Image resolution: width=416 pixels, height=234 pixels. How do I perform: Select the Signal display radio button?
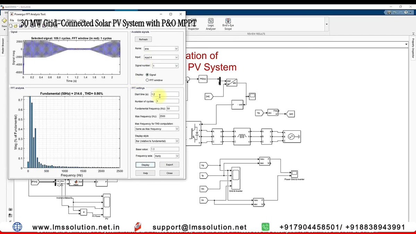[147, 75]
